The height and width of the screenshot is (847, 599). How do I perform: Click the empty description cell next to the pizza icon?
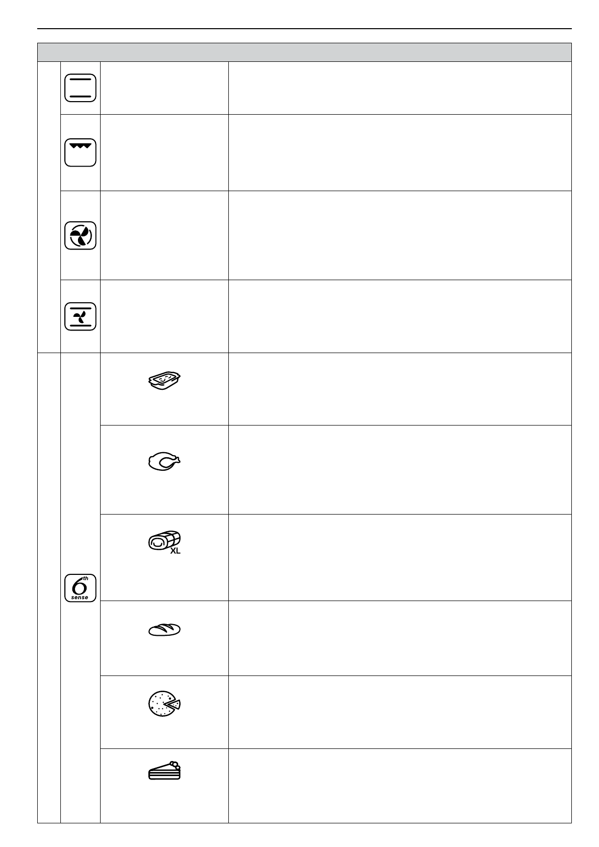pos(400,712)
